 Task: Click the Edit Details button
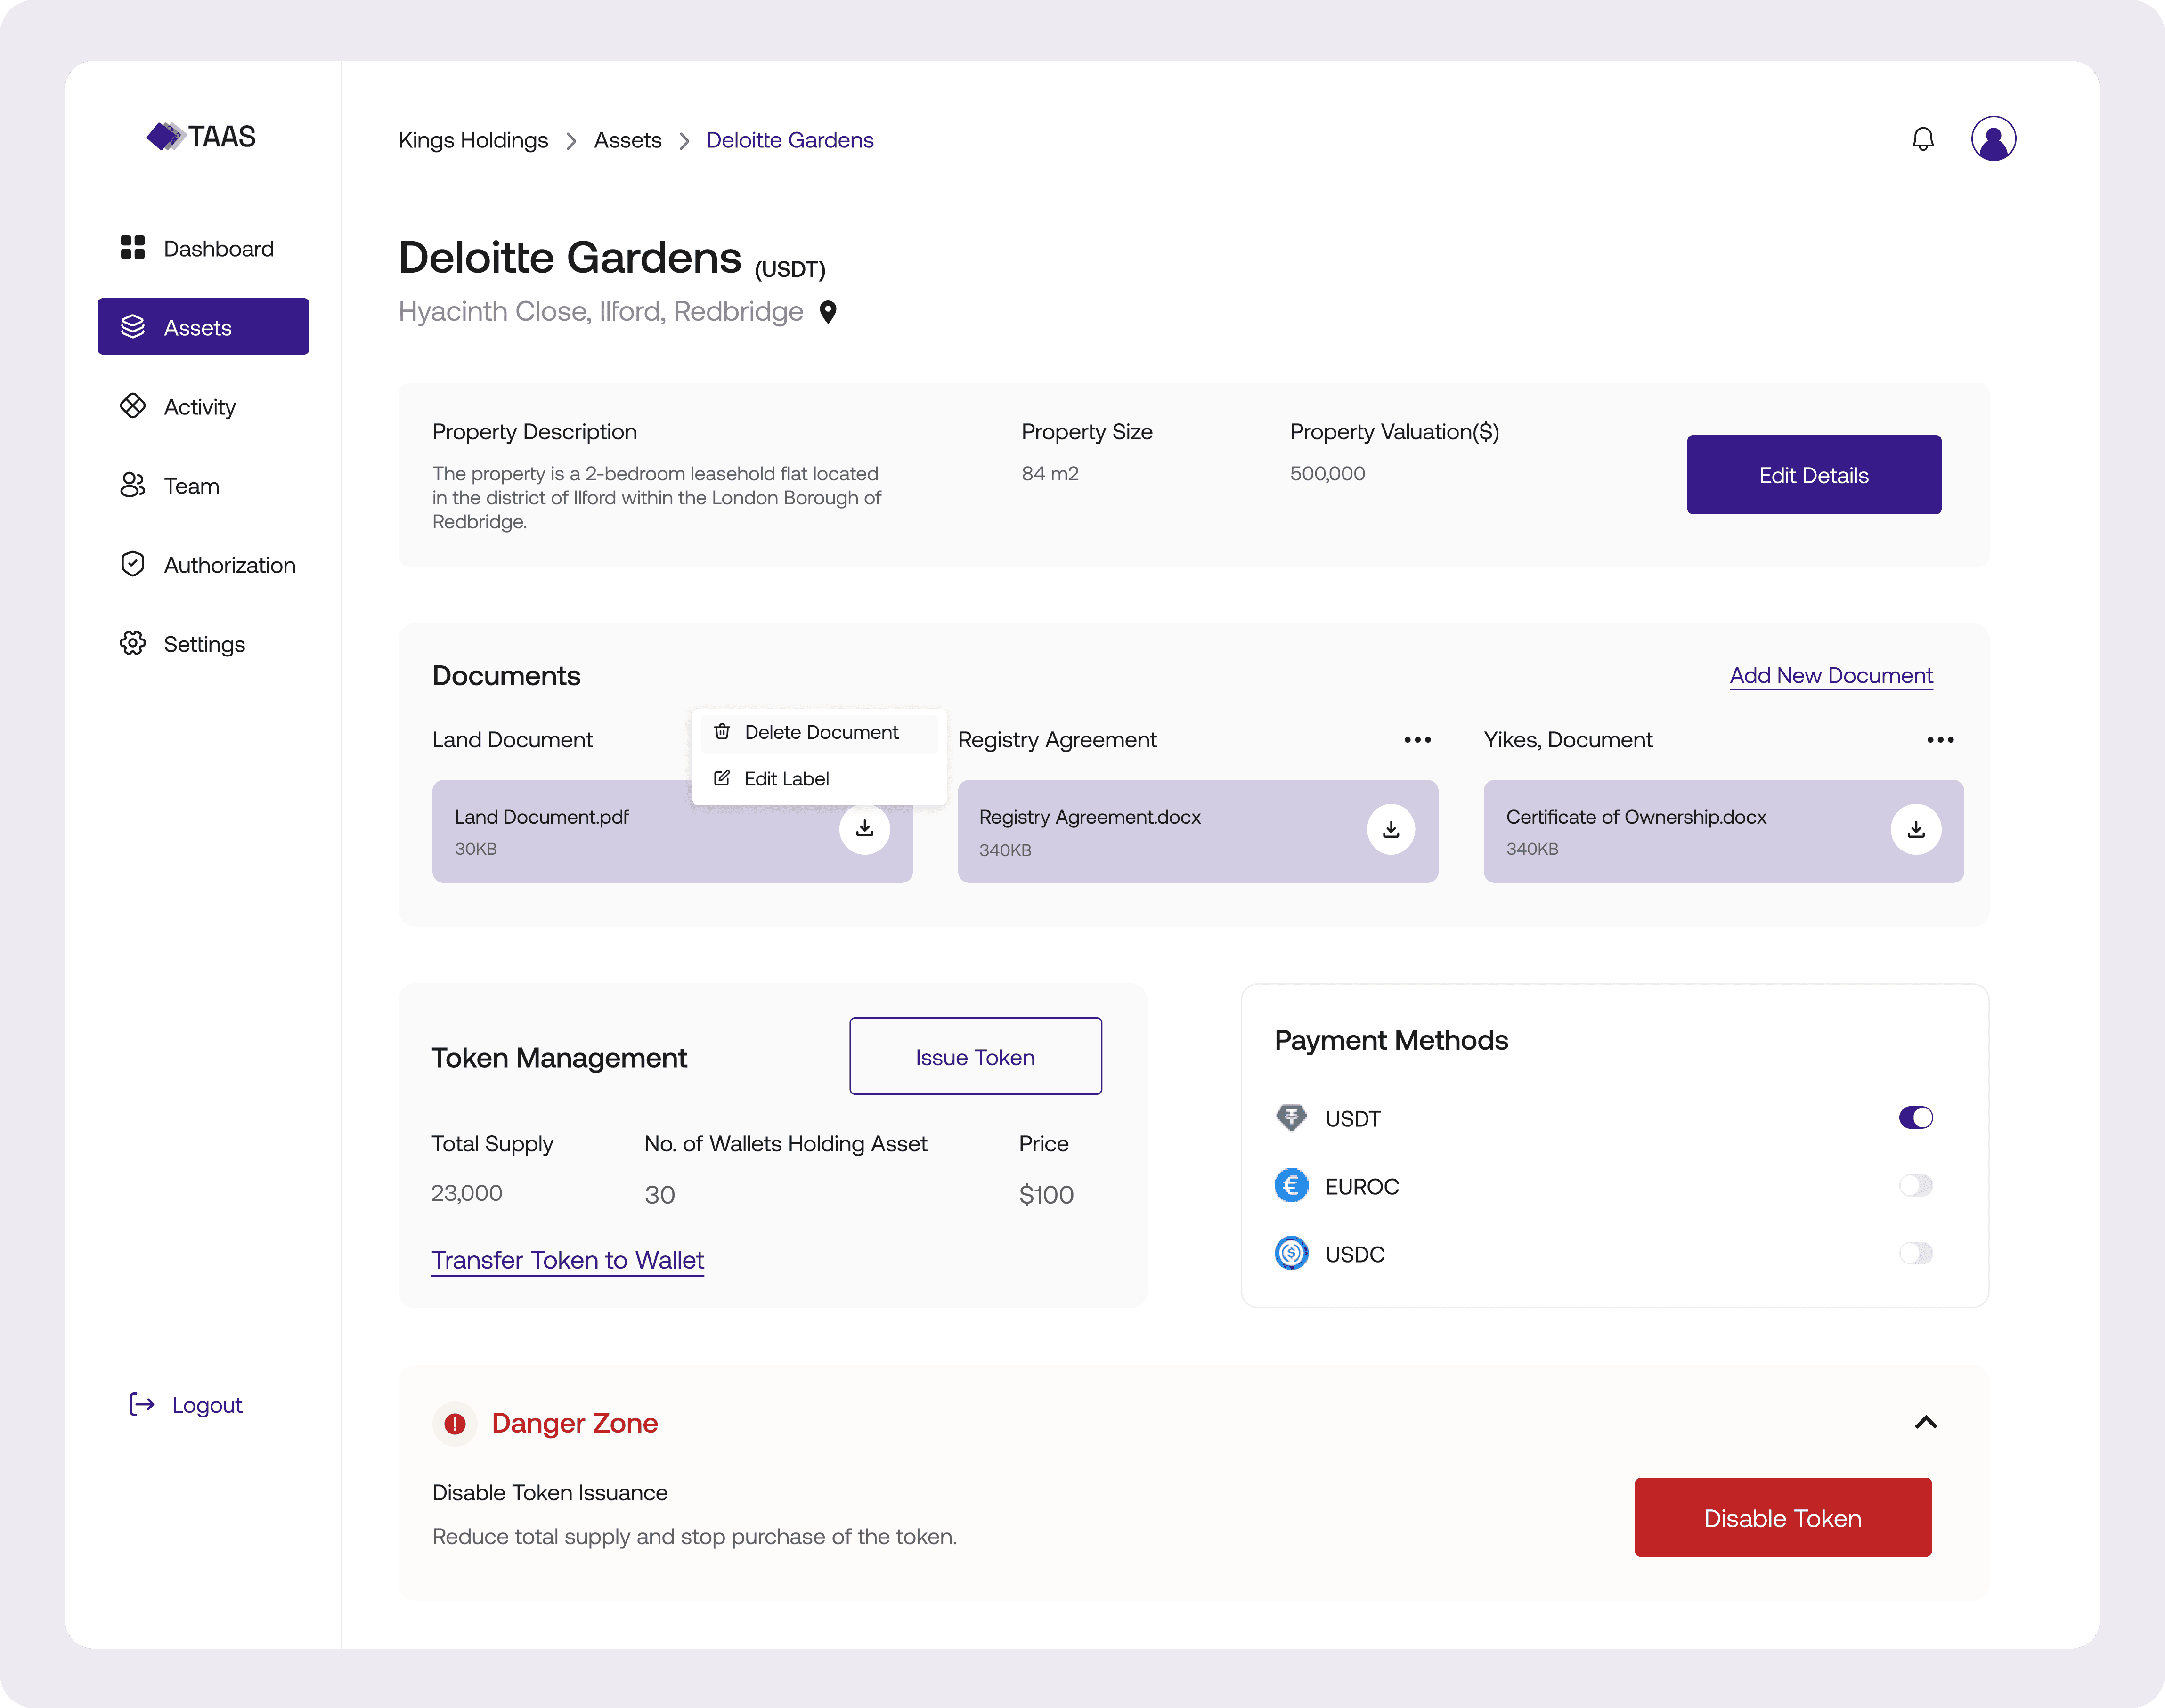point(1813,475)
